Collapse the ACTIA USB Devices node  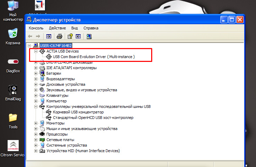click(36, 51)
